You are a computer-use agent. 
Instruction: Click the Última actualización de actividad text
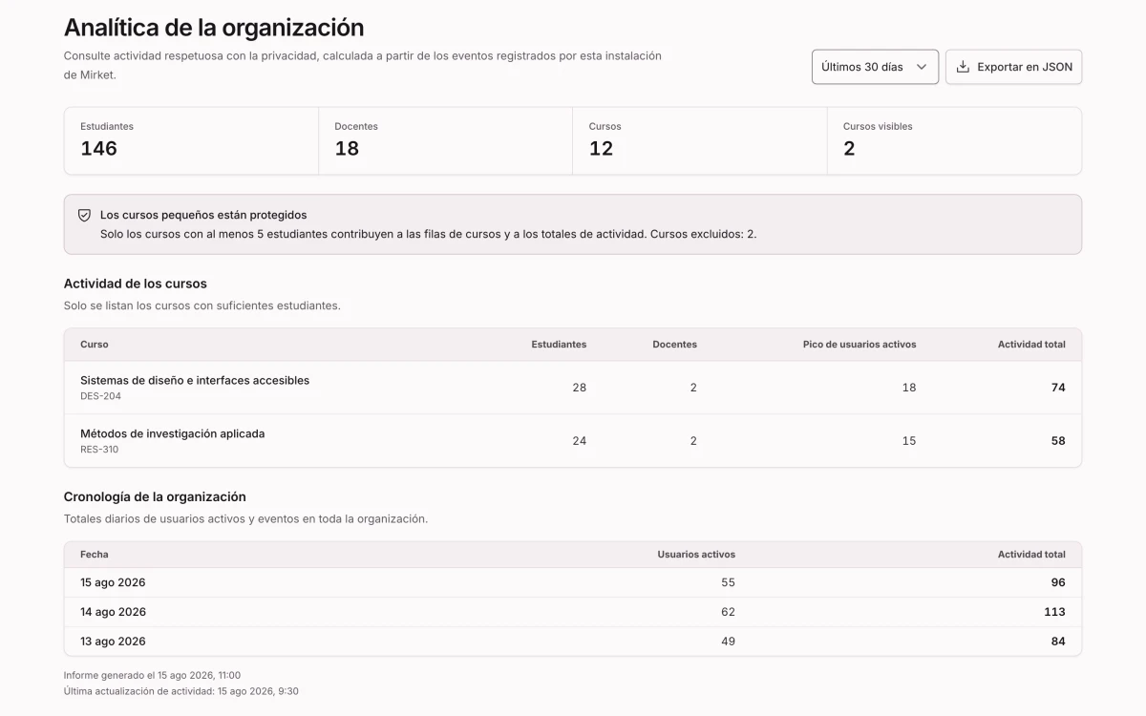[x=181, y=690]
